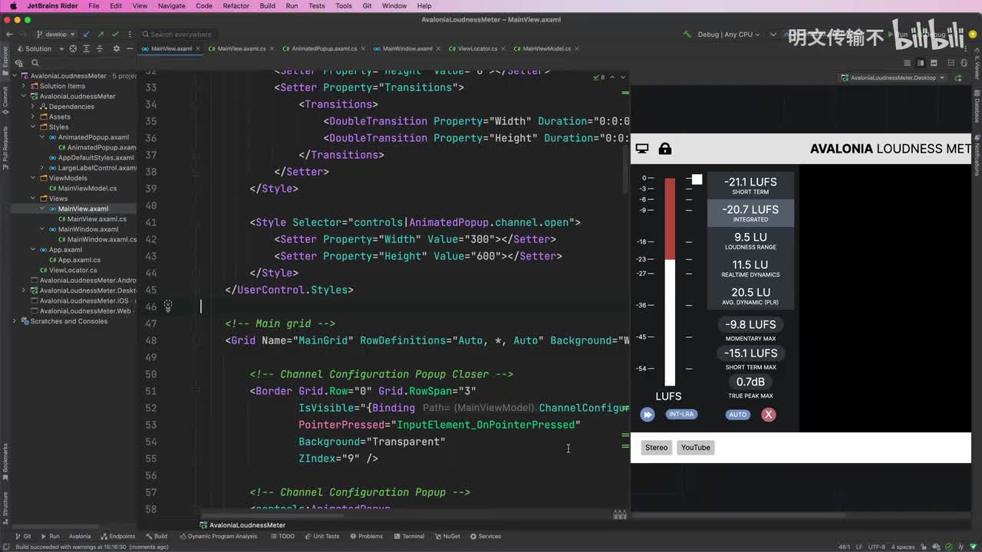Close the MainView.axaml editor tab
The height and width of the screenshot is (552, 982).
pos(199,49)
